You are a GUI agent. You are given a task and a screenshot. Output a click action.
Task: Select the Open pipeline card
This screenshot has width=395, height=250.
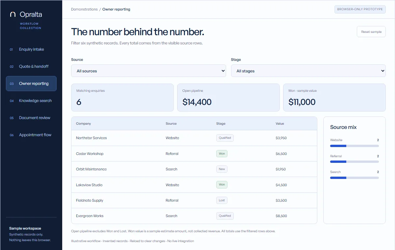coord(228,97)
